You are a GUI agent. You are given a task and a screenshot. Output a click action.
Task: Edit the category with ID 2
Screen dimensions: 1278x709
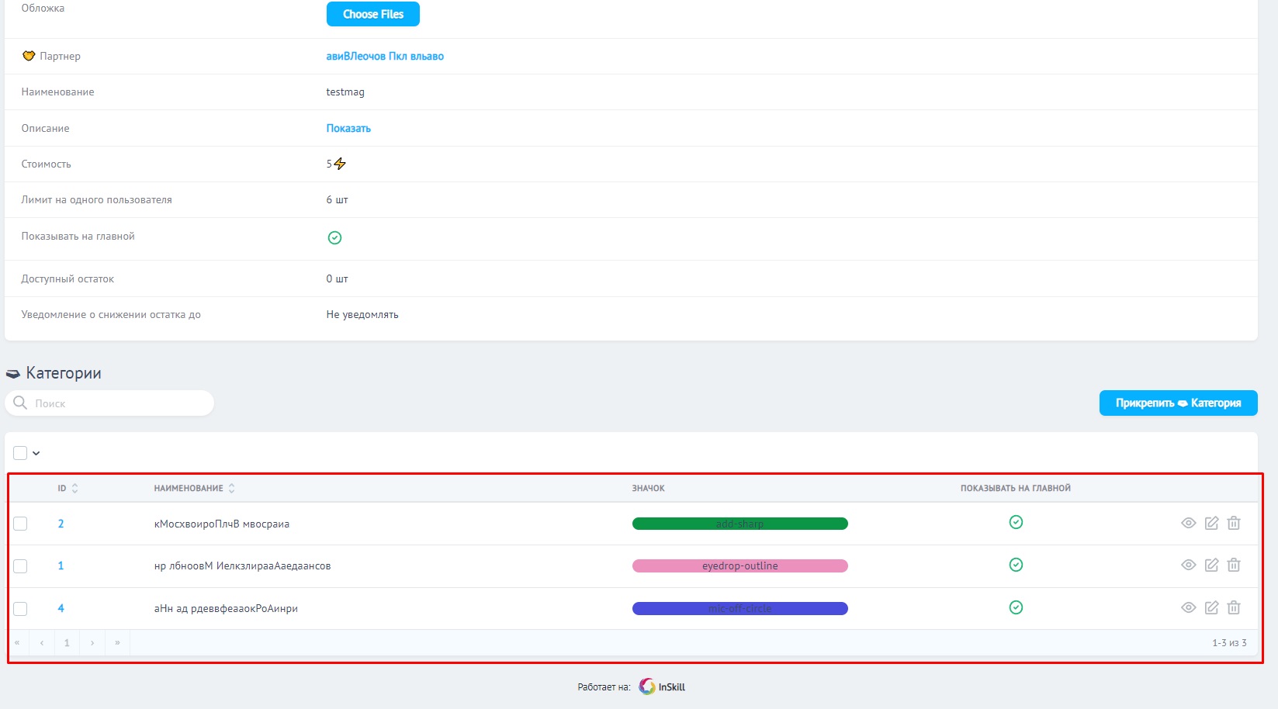coord(1211,523)
